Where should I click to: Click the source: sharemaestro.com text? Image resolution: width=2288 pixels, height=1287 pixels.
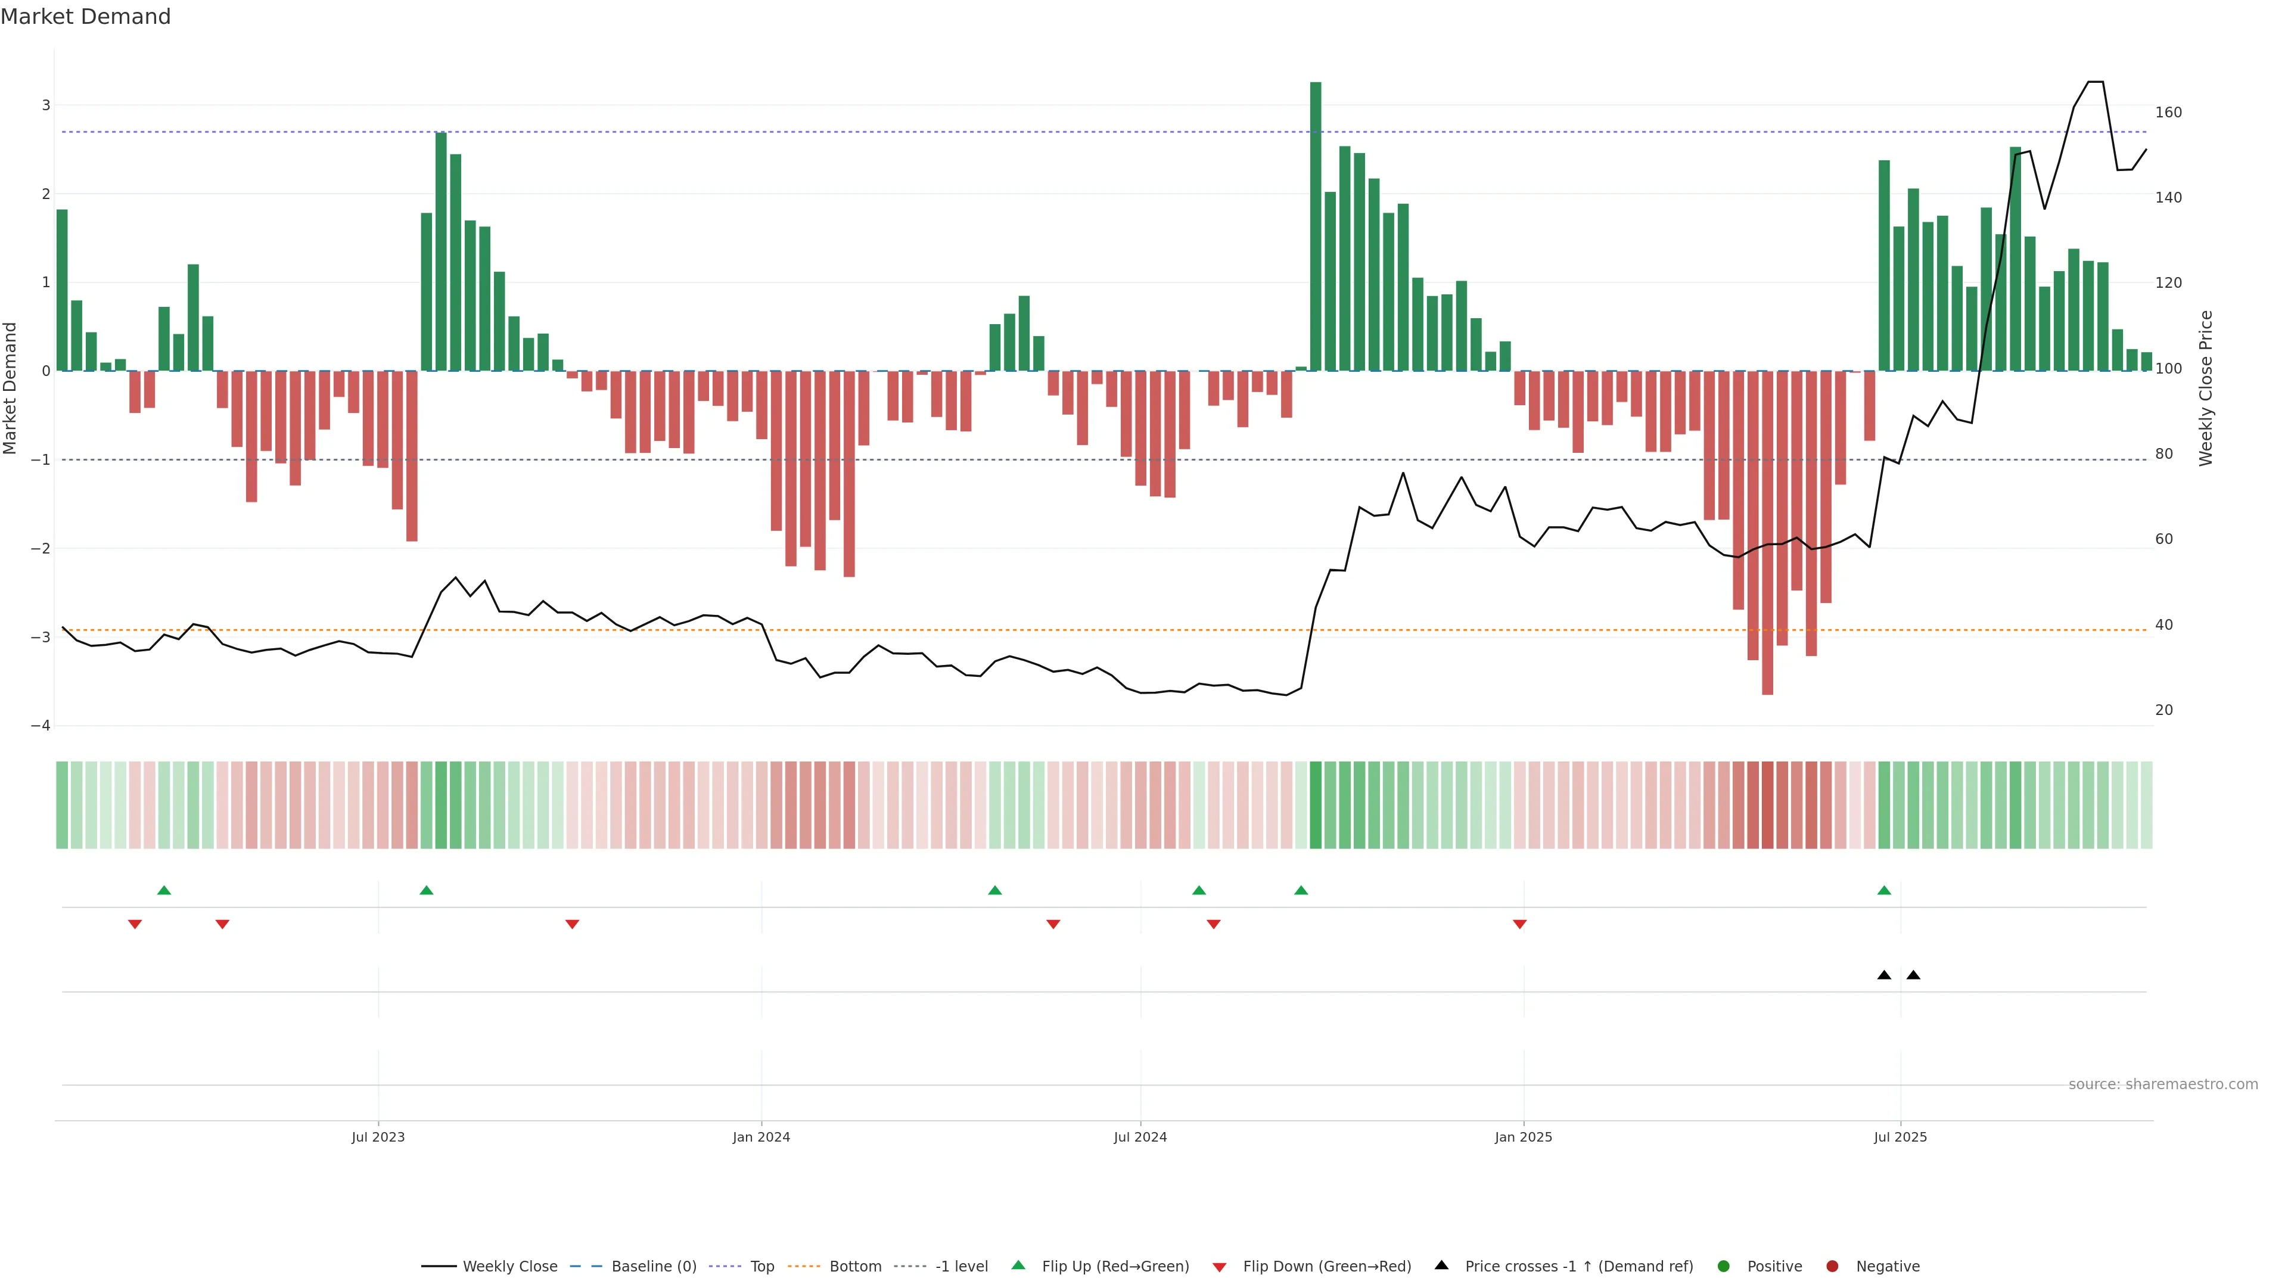click(x=2163, y=1084)
